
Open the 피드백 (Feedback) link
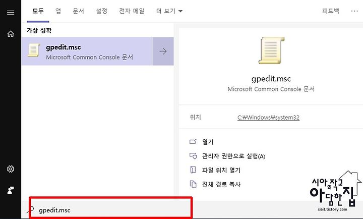click(331, 11)
